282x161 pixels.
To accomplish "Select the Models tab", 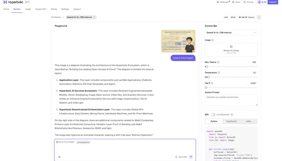I will pos(17,9).
